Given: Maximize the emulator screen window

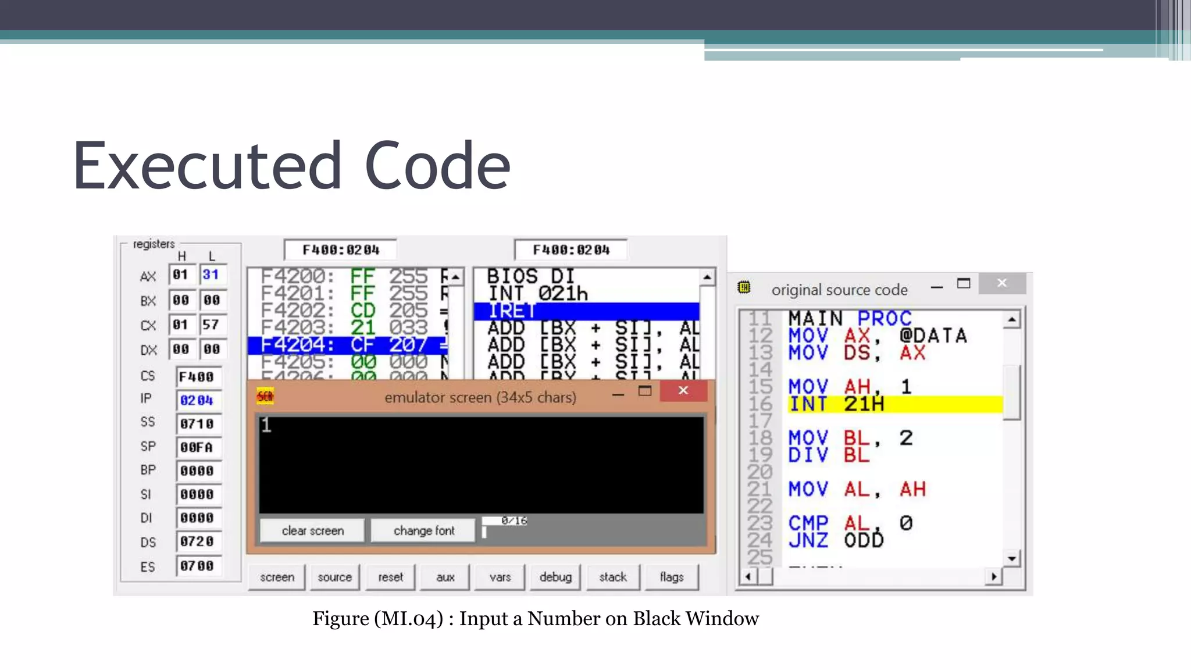Looking at the screenshot, I should 645,391.
